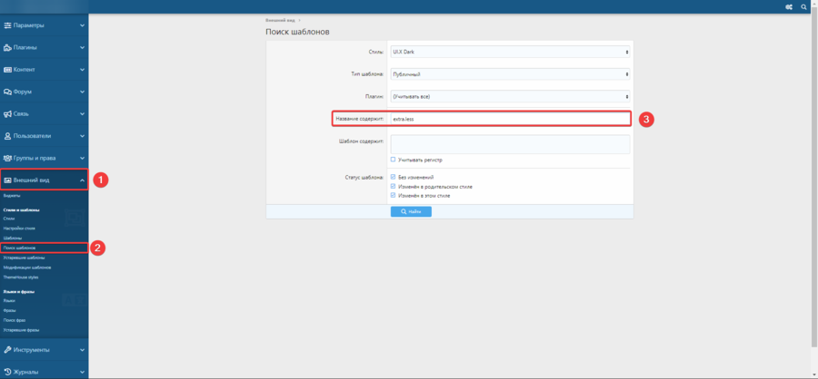This screenshot has height=379, width=818.
Task: Click the Шаблон содержит text area
Action: click(510, 144)
